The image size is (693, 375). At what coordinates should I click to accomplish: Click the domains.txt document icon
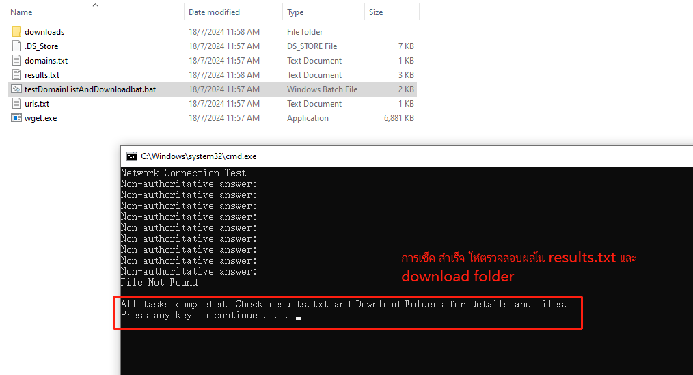16,61
